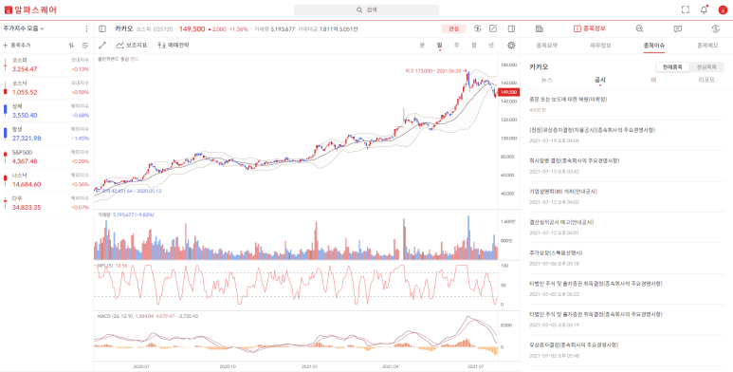The image size is (733, 372).
Task: Click the 알파스퀘어 logo icon
Action: click(8, 9)
